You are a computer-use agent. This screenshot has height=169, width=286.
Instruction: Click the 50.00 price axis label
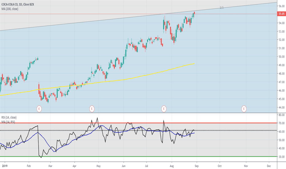[x=282, y=57]
